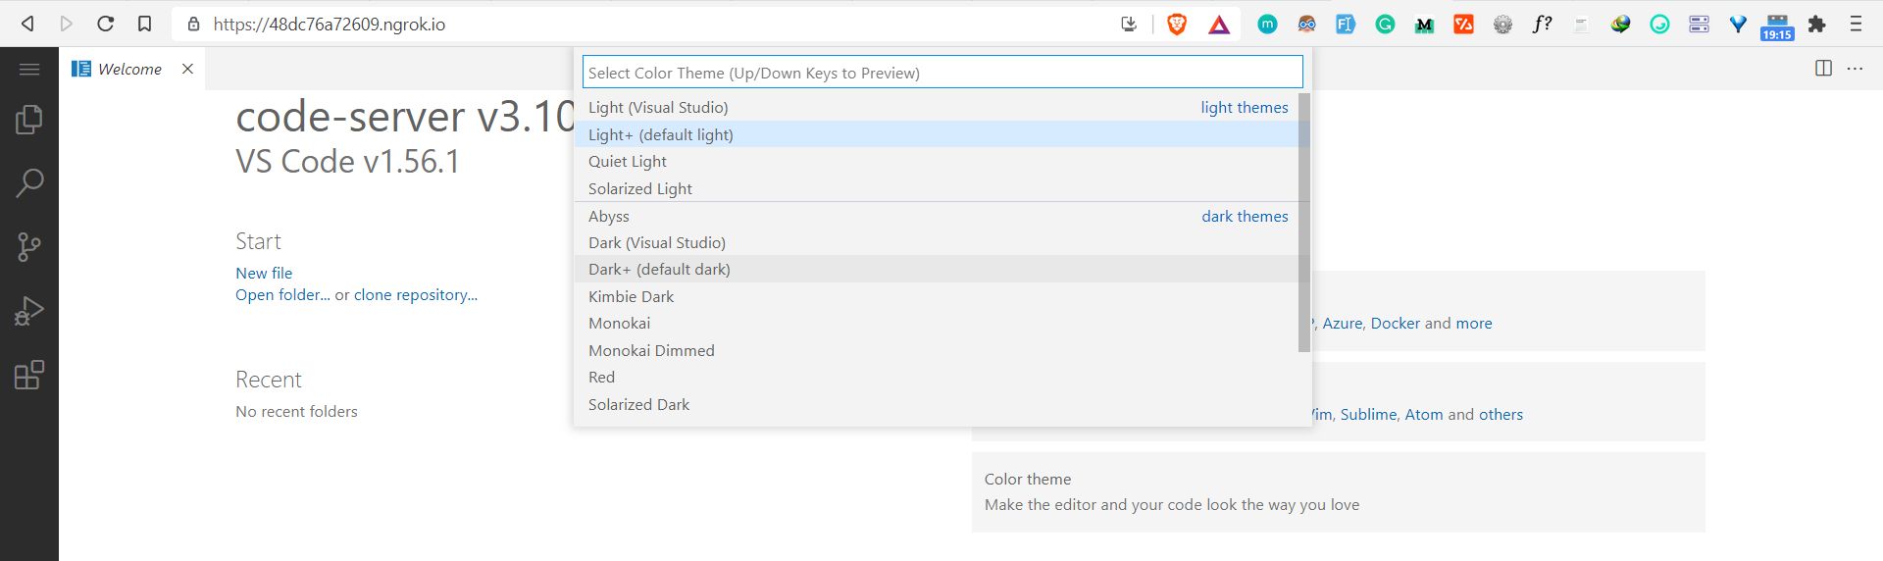1883x561 pixels.
Task: Close the Welcome tab
Action: tap(187, 69)
